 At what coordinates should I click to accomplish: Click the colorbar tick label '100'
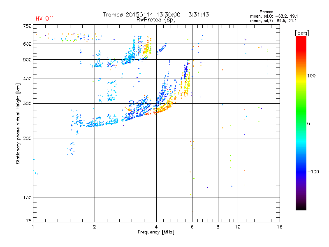click(x=311, y=76)
